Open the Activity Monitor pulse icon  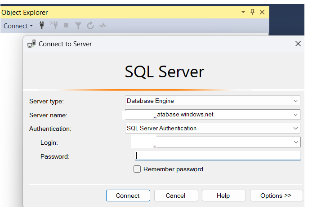coord(103,26)
